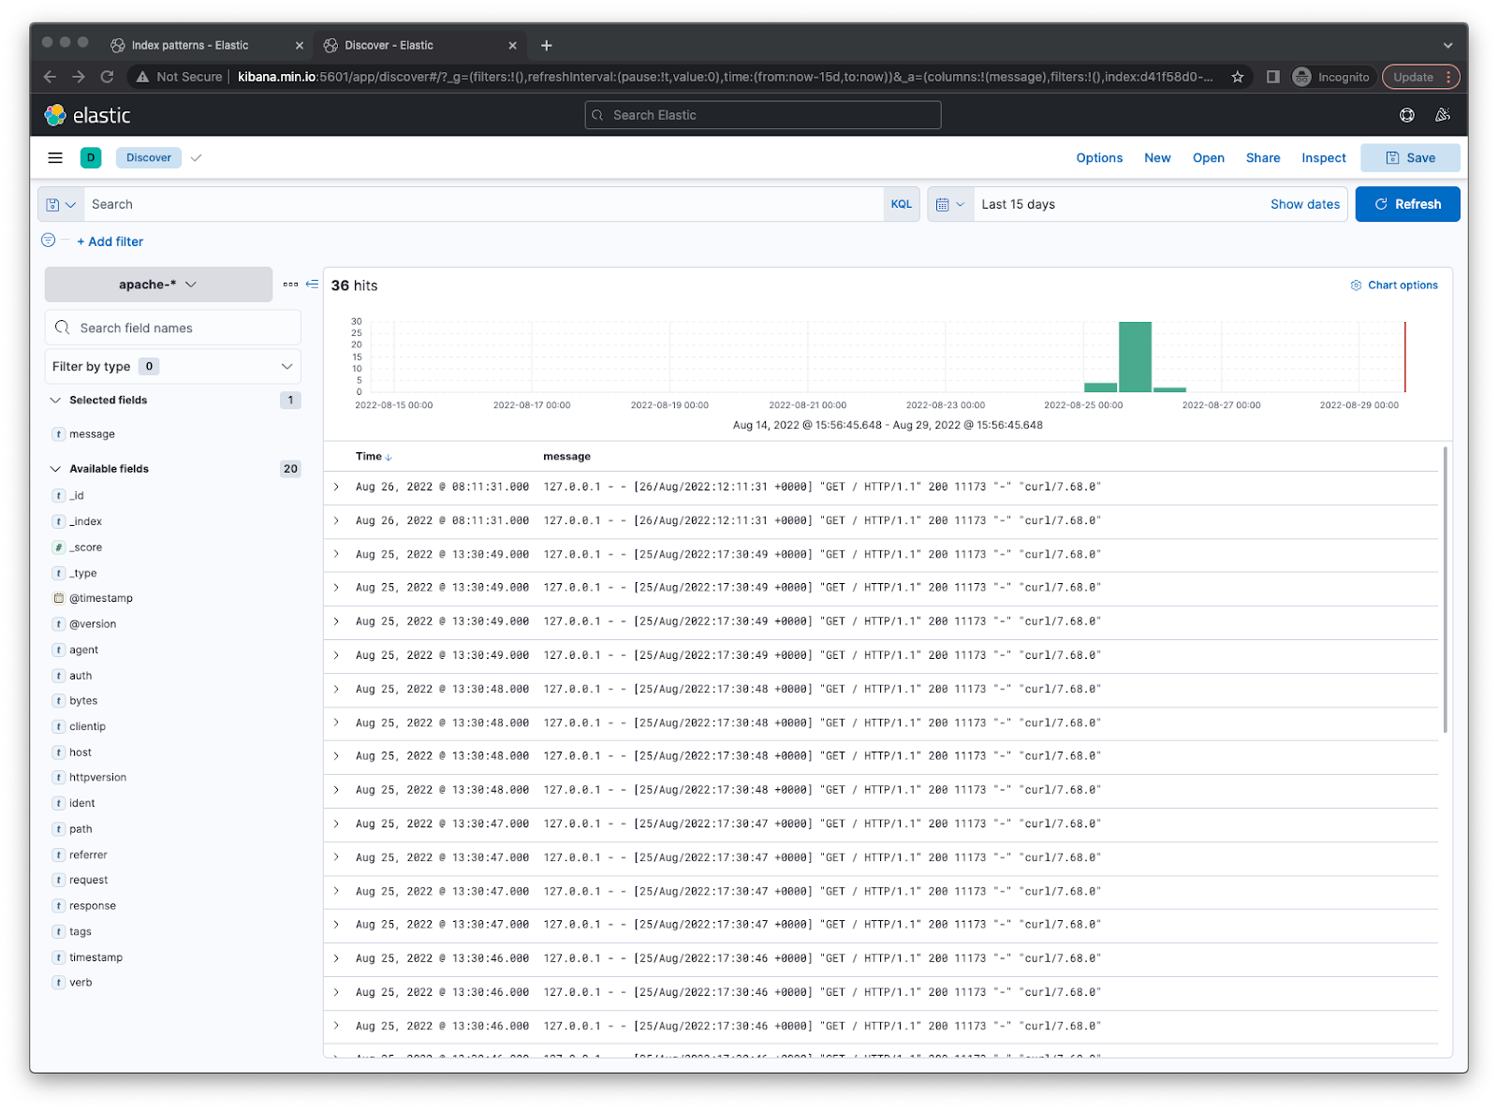The height and width of the screenshot is (1110, 1498).
Task: Expand the first Aug 26 log row
Action: click(x=337, y=487)
